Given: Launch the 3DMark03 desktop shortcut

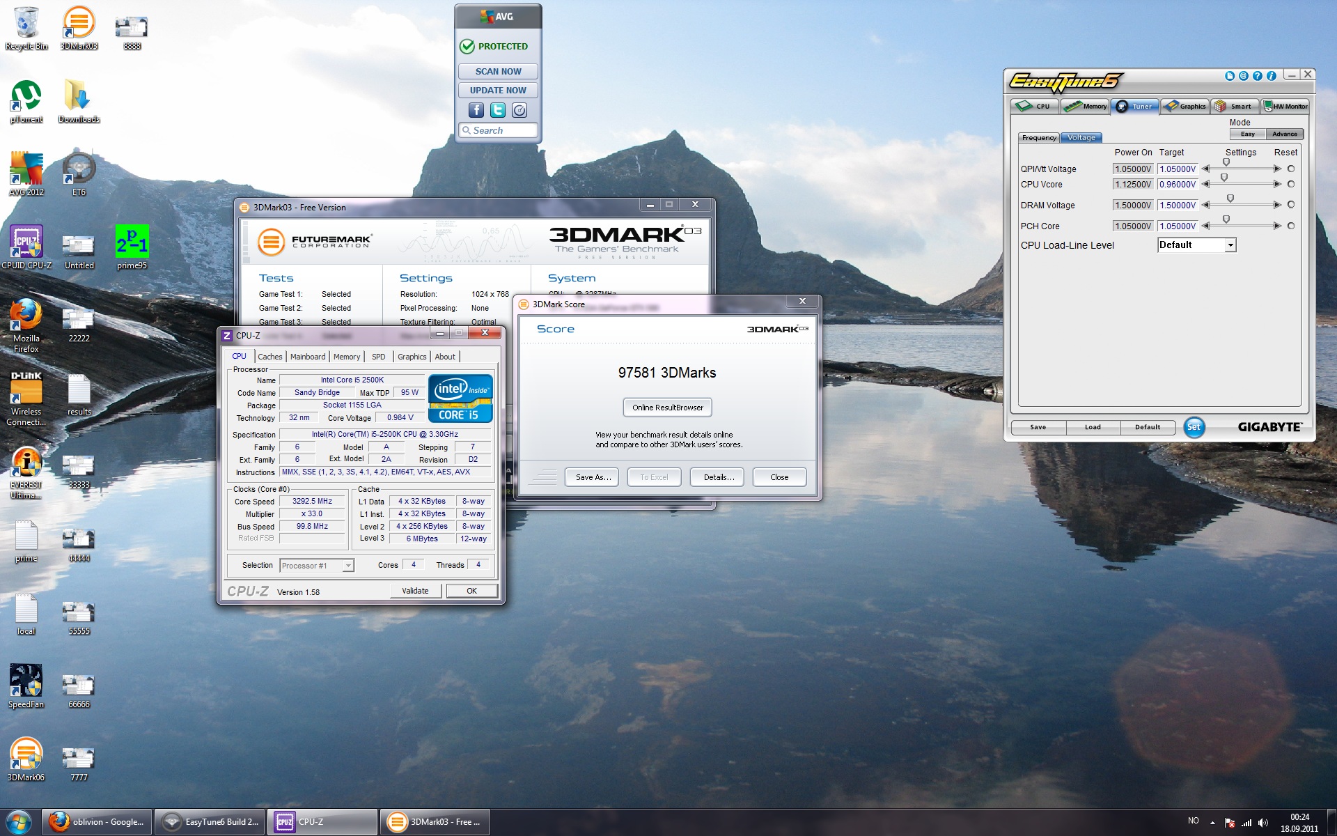Looking at the screenshot, I should coord(79,28).
